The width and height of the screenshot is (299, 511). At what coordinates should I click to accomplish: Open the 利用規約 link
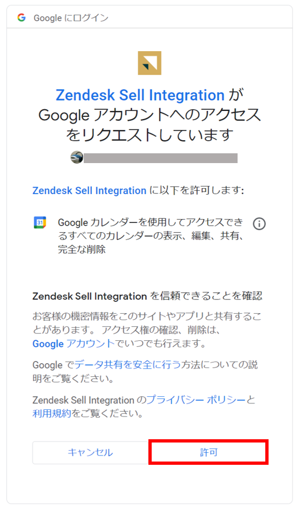(52, 414)
